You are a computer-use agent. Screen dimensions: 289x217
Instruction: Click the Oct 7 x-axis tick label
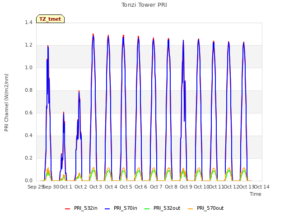tap(156, 187)
